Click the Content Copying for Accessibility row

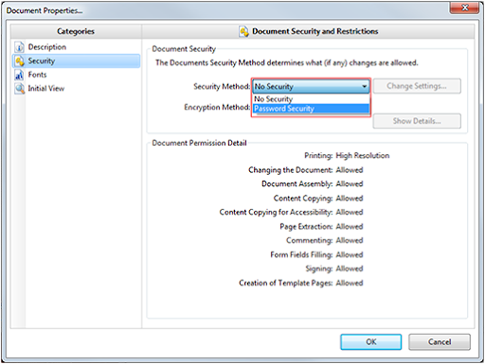[291, 213]
